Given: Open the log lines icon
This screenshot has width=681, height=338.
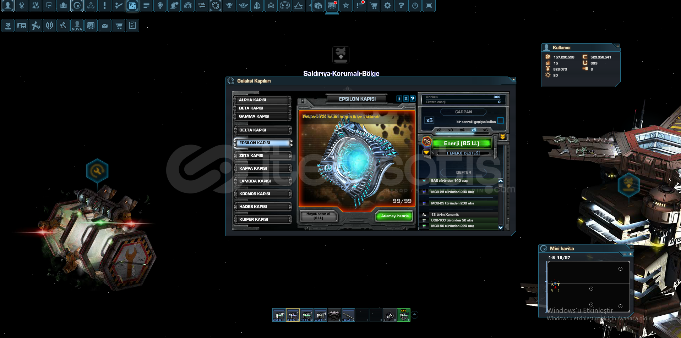Looking at the screenshot, I should (x=146, y=5).
